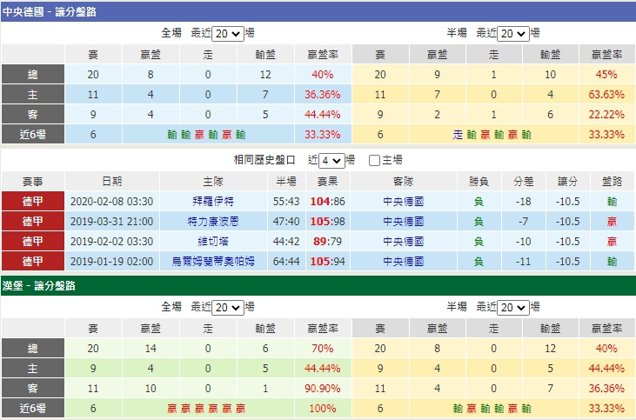Click half-time score 47:40
The image size is (636, 420).
pyautogui.click(x=286, y=222)
